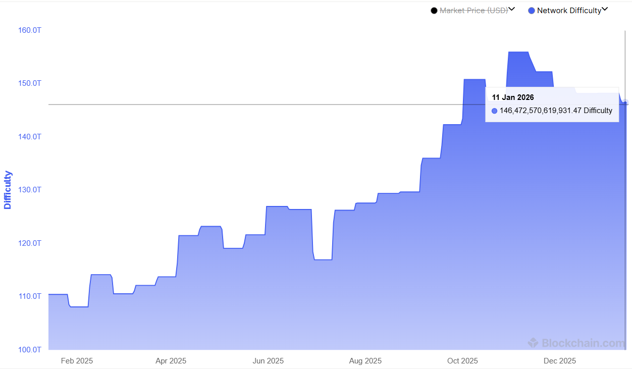This screenshot has width=632, height=369.
Task: Click the Dec 2025 axis label
Action: 559,361
